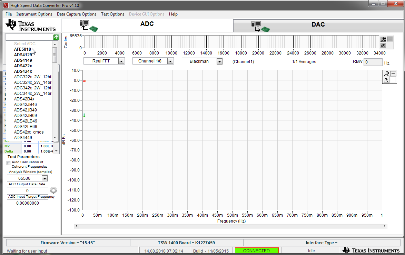405x255 pixels.
Task: Select ADC324x_2W_14bit from device list
Action: pyautogui.click(x=32, y=82)
